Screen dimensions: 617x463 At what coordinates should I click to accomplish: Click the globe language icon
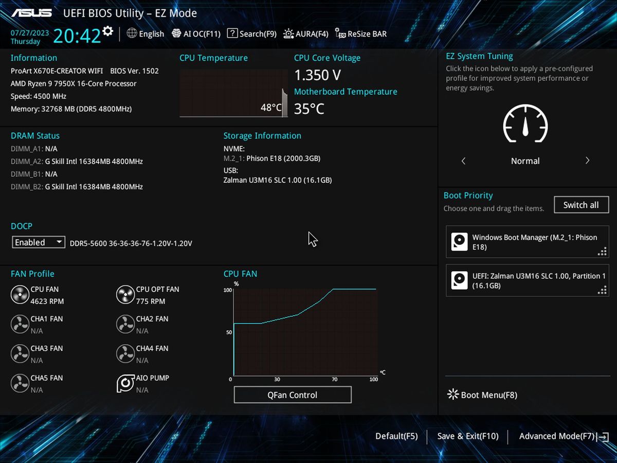pyautogui.click(x=132, y=33)
